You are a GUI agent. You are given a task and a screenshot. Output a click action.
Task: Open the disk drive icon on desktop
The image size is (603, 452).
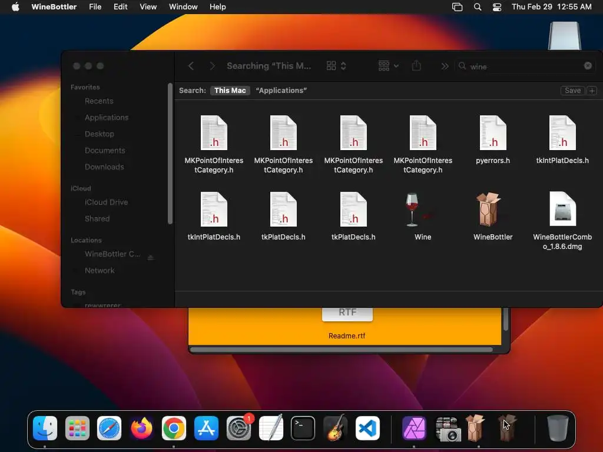click(x=564, y=36)
